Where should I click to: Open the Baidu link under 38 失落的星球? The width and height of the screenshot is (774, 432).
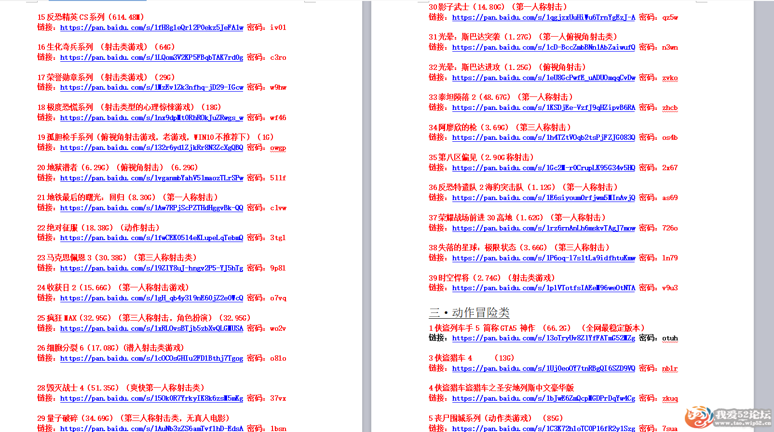(x=543, y=258)
